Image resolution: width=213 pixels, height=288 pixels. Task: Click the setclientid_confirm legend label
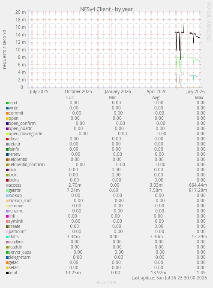pyautogui.click(x=27, y=164)
